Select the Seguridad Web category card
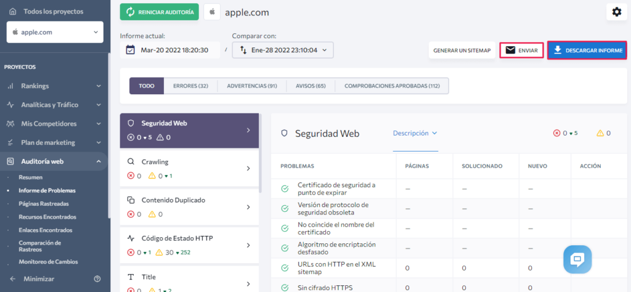631x292 pixels. coord(189,131)
